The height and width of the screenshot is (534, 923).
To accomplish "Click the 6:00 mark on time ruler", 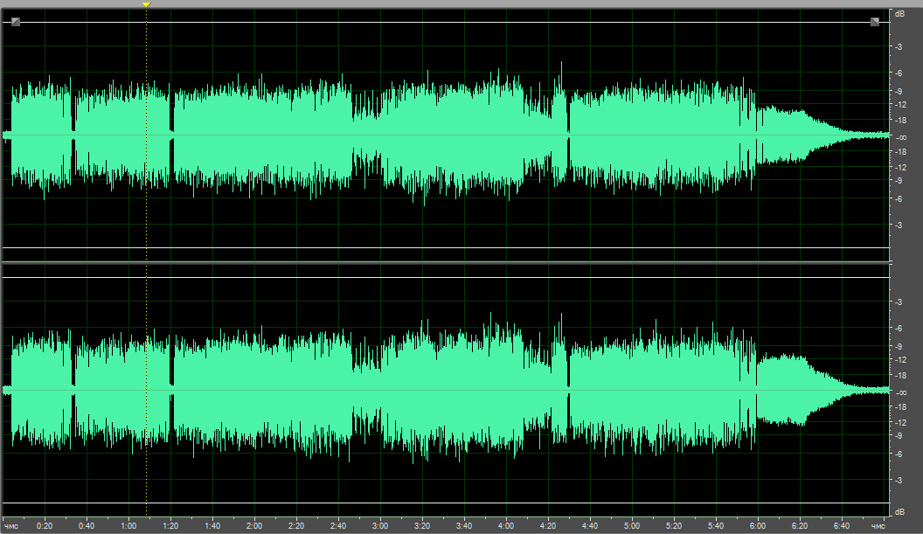I will pyautogui.click(x=758, y=526).
